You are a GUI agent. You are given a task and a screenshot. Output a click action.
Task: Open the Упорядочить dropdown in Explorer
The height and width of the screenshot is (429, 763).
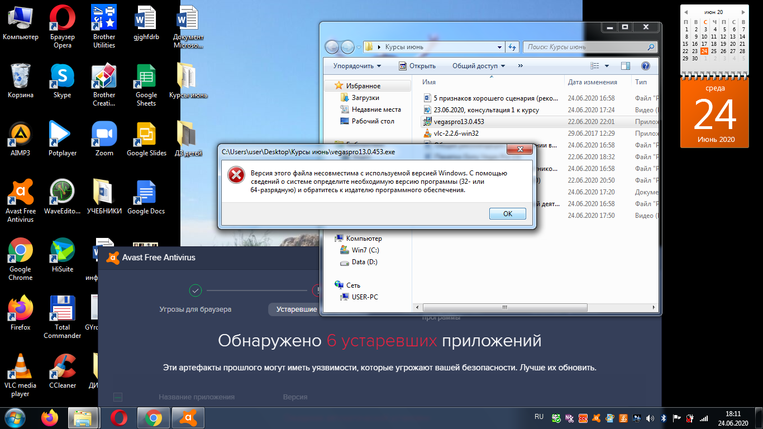point(357,66)
